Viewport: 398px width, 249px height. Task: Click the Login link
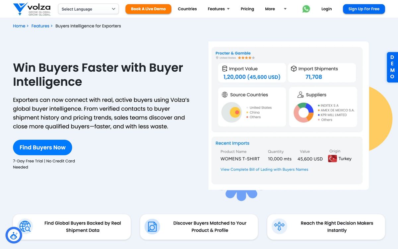(327, 9)
